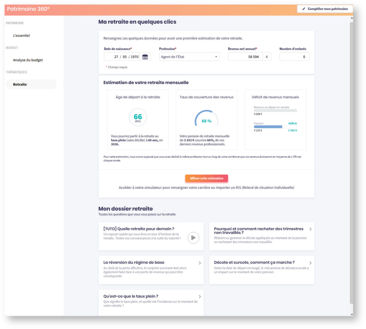Click the Nombre d'enfants input field
The width and height of the screenshot is (366, 329).
point(294,57)
